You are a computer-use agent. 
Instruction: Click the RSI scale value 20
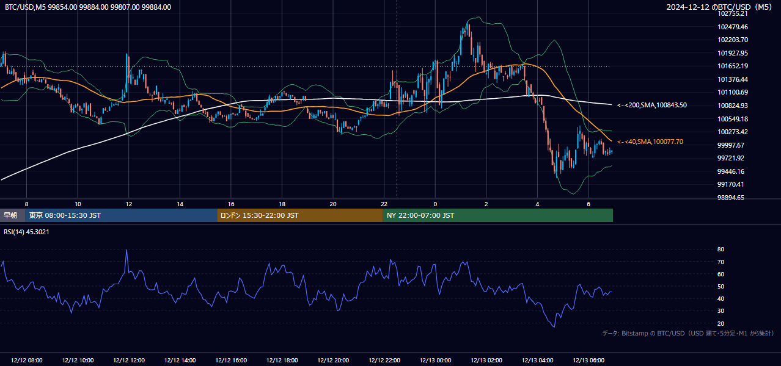pos(721,323)
